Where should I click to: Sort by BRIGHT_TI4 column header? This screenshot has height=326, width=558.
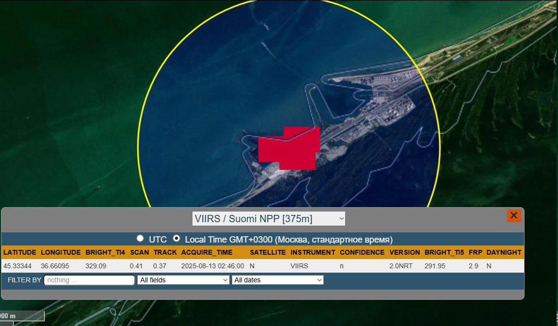[105, 252]
